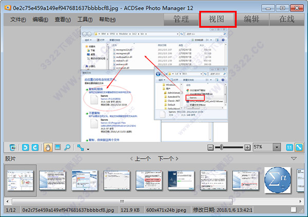Image resolution: width=308 pixels, height=217 pixels.
Task: Click the zoom out minus button
Action: pos(210,147)
